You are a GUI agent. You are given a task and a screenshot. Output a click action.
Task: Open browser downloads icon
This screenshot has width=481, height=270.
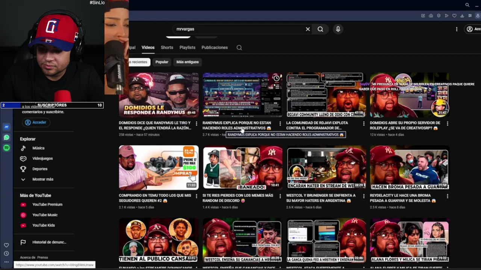[x=462, y=16]
